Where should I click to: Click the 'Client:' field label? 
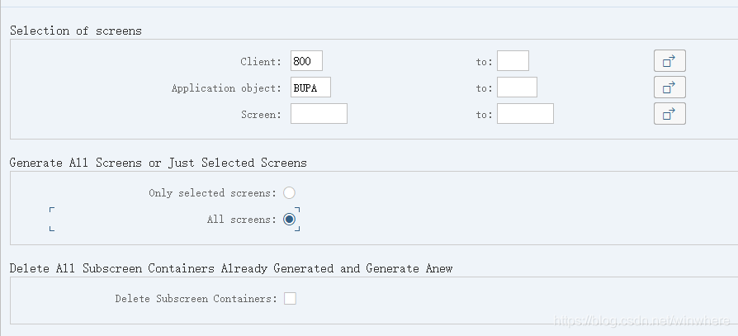pyautogui.click(x=261, y=62)
